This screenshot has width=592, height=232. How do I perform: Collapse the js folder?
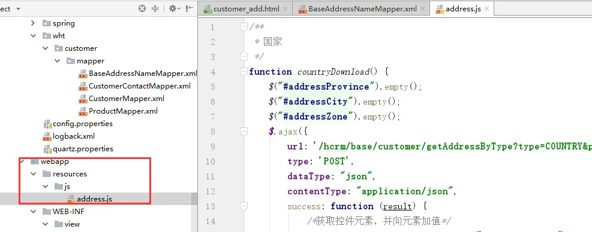point(46,187)
